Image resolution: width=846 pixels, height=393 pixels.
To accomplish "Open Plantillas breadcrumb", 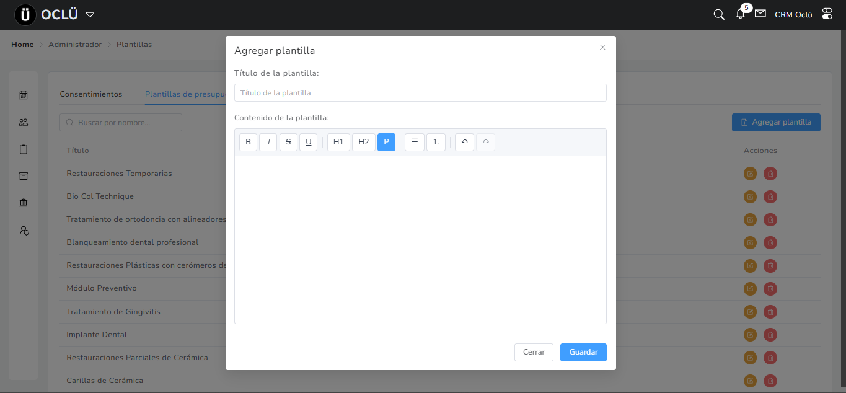I will coord(134,45).
